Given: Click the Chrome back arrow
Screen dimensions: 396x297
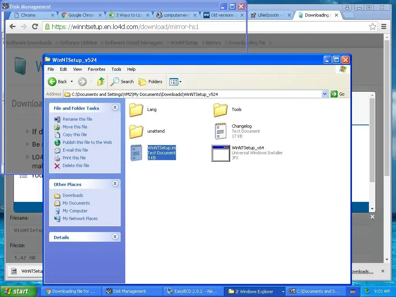Looking at the screenshot, I should coord(12,26).
